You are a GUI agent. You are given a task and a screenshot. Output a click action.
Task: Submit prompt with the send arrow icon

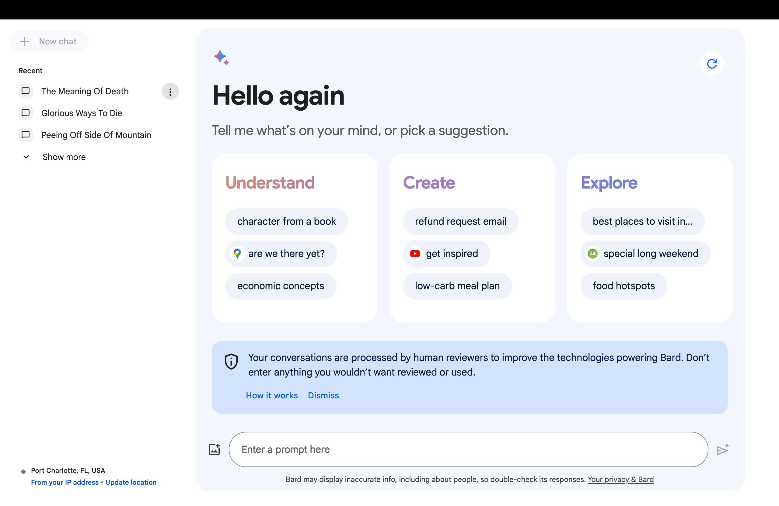click(722, 450)
